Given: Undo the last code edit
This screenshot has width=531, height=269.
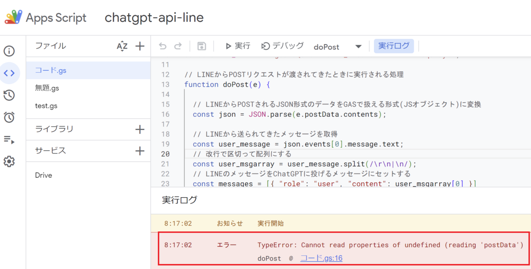Looking at the screenshot, I should [x=163, y=46].
